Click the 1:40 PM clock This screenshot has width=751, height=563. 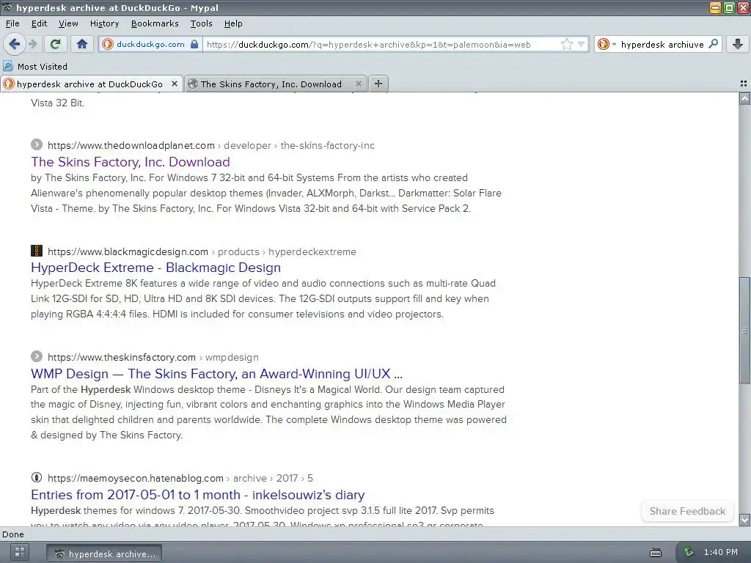[x=720, y=552]
